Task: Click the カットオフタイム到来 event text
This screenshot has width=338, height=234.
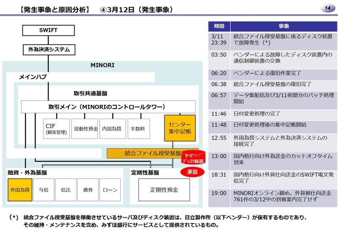Action: point(283,159)
